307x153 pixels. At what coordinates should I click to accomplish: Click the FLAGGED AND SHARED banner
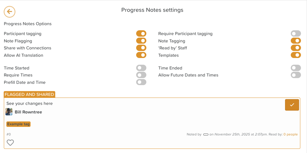(x=29, y=94)
